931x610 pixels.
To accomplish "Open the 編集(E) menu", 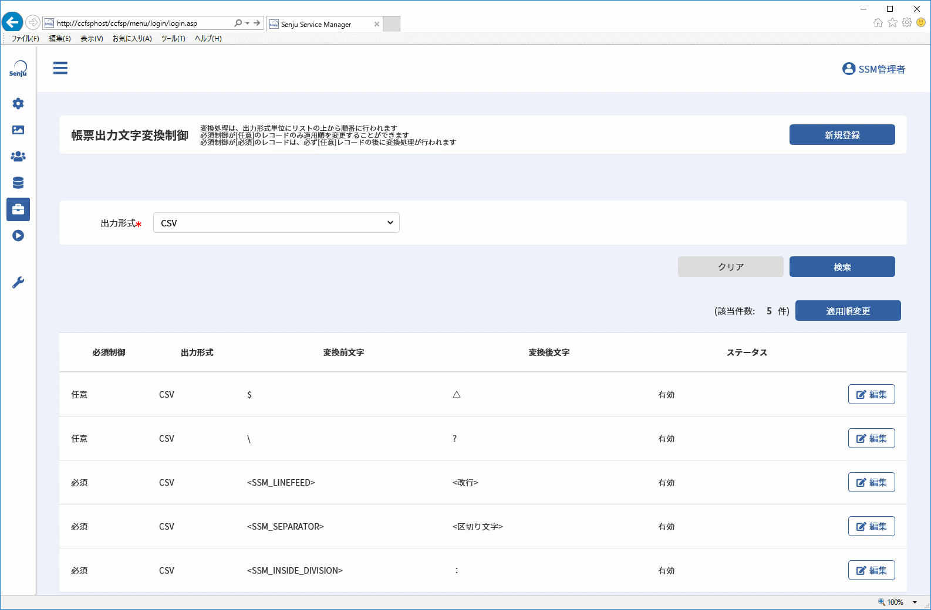I will tap(60, 39).
